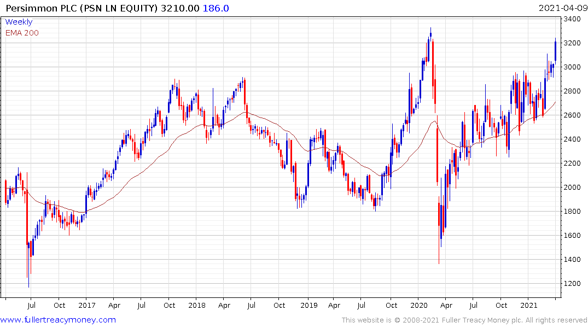The width and height of the screenshot is (588, 328).
Task: Click the 2021 year label on time axis
Action: (529, 305)
